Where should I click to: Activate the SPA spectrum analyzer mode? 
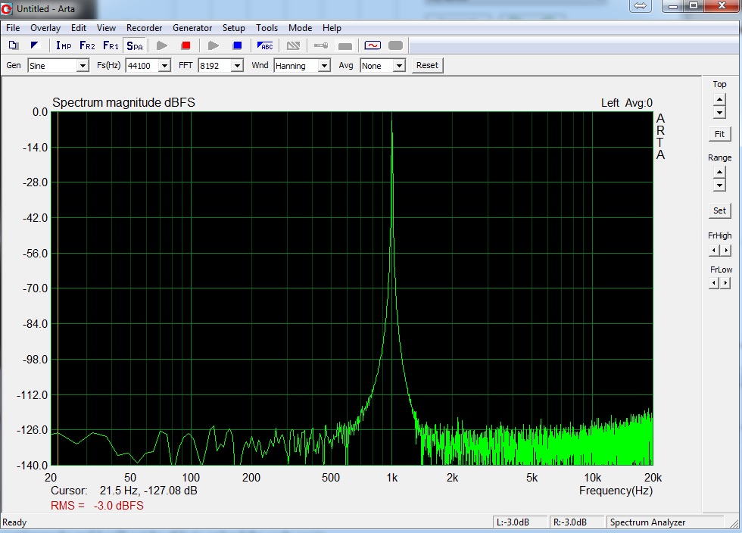click(135, 45)
